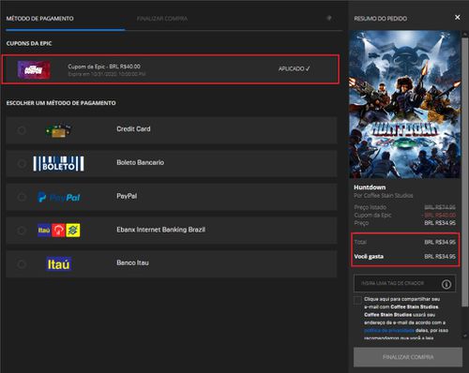Switch to Método de Pagamento tab
The image size is (469, 373).
pyautogui.click(x=40, y=19)
